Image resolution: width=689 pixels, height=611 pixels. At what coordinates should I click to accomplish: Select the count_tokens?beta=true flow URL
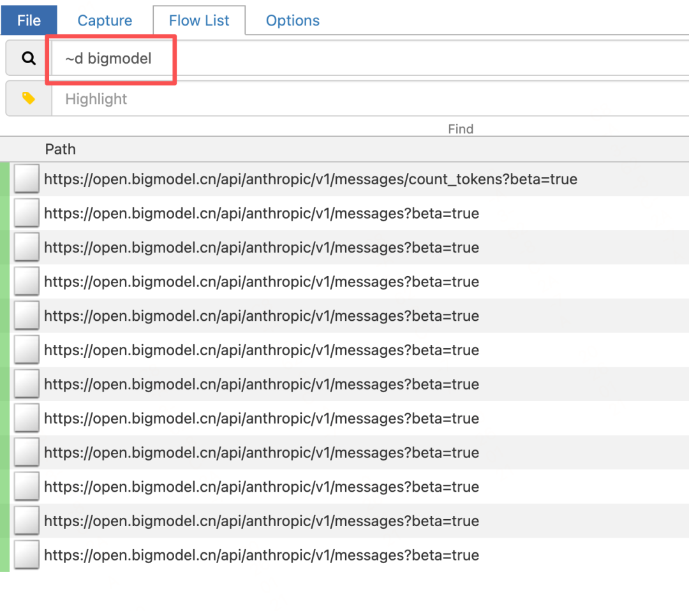tap(311, 179)
